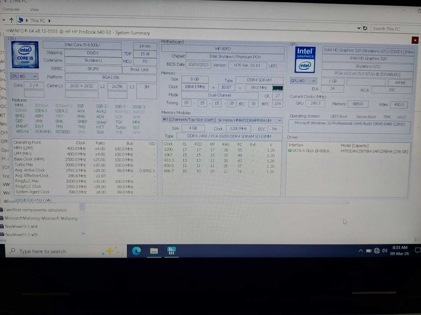Click the 1067 memory timing row

click(x=221, y=155)
